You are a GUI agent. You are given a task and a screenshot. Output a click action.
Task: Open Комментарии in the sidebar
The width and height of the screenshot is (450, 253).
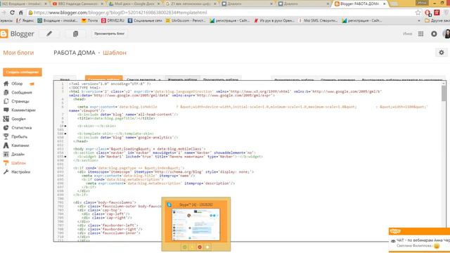23,110
